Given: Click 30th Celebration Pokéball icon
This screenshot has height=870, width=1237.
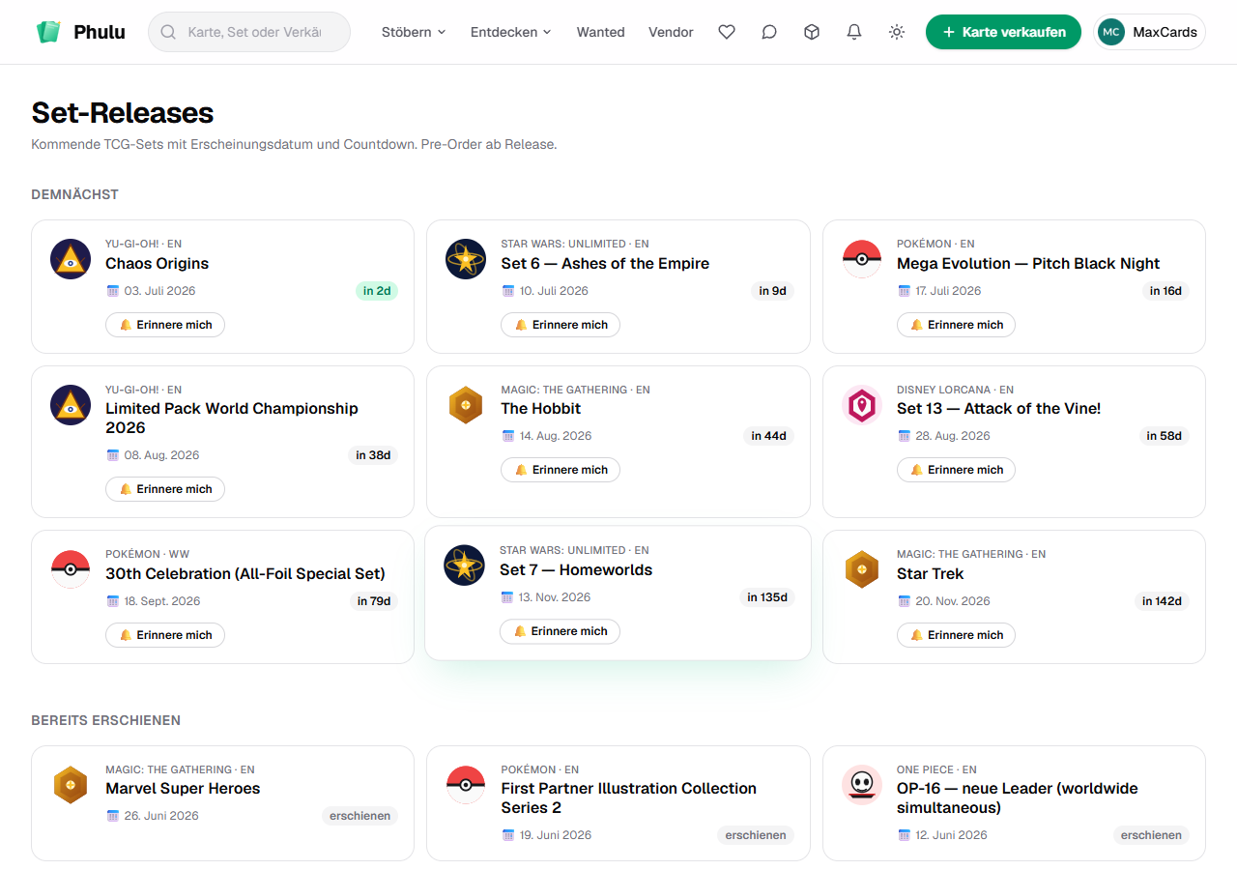Looking at the screenshot, I should pos(71,569).
